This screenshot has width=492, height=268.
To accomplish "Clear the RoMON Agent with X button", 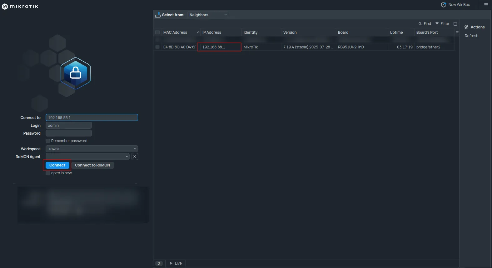I will [x=135, y=156].
